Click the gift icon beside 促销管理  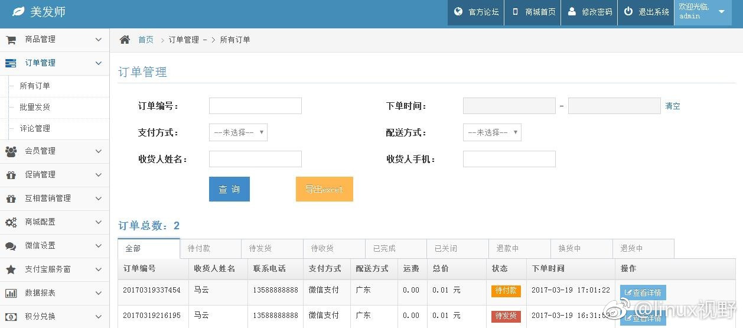click(11, 175)
